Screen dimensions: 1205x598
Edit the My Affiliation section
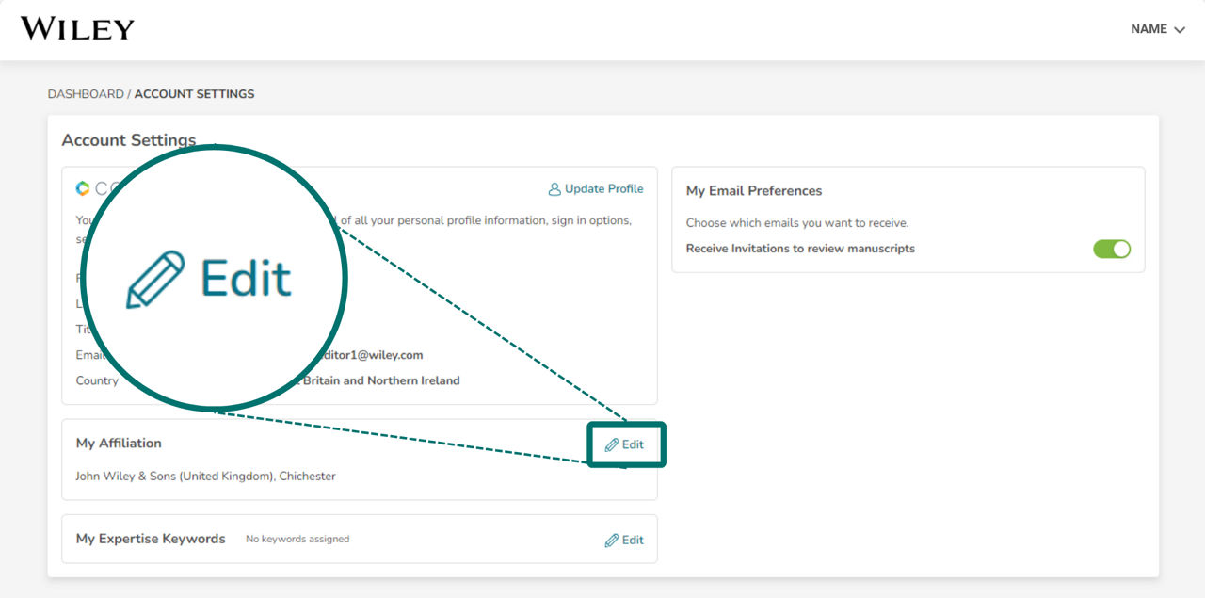coord(625,444)
